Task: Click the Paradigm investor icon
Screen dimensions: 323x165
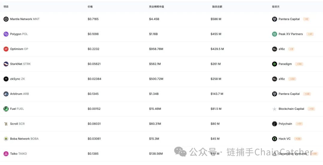Action: (274, 64)
